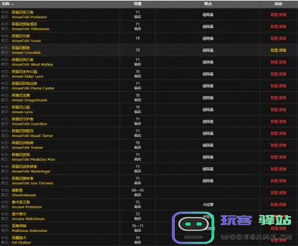The width and height of the screenshot is (298, 246).
Task: Click the location in the Amani Dragonhawk row
Action: [208, 98]
